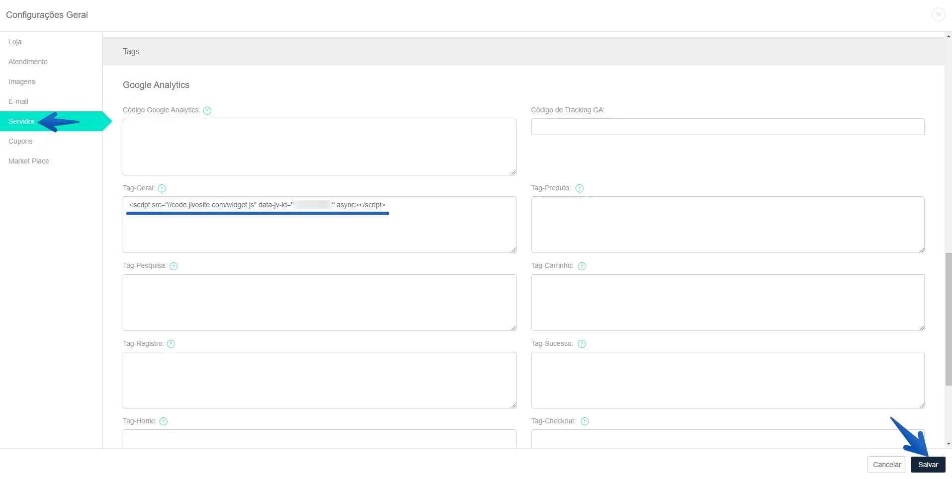Open help tooltip for Tag-Produto
Viewport: 952px width, 479px height.
pos(579,188)
